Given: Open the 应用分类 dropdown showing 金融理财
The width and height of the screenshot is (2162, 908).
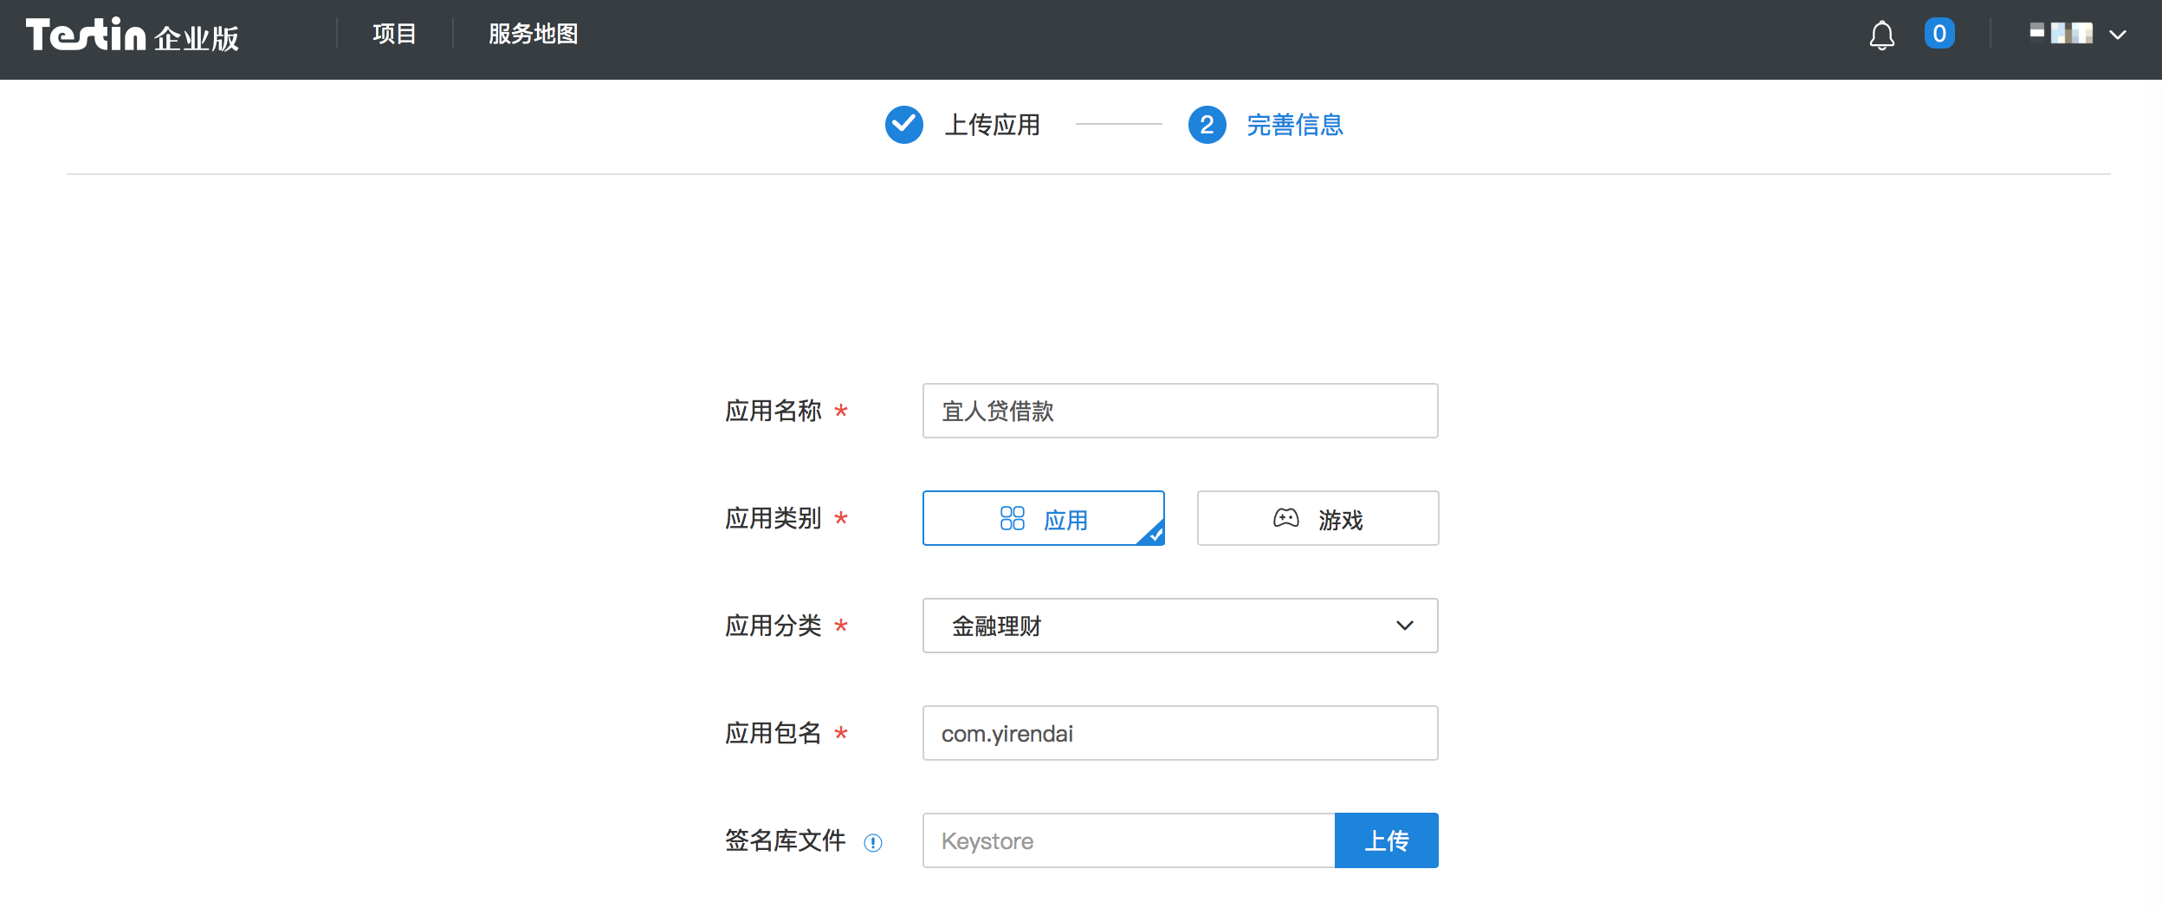Looking at the screenshot, I should pos(1181,626).
